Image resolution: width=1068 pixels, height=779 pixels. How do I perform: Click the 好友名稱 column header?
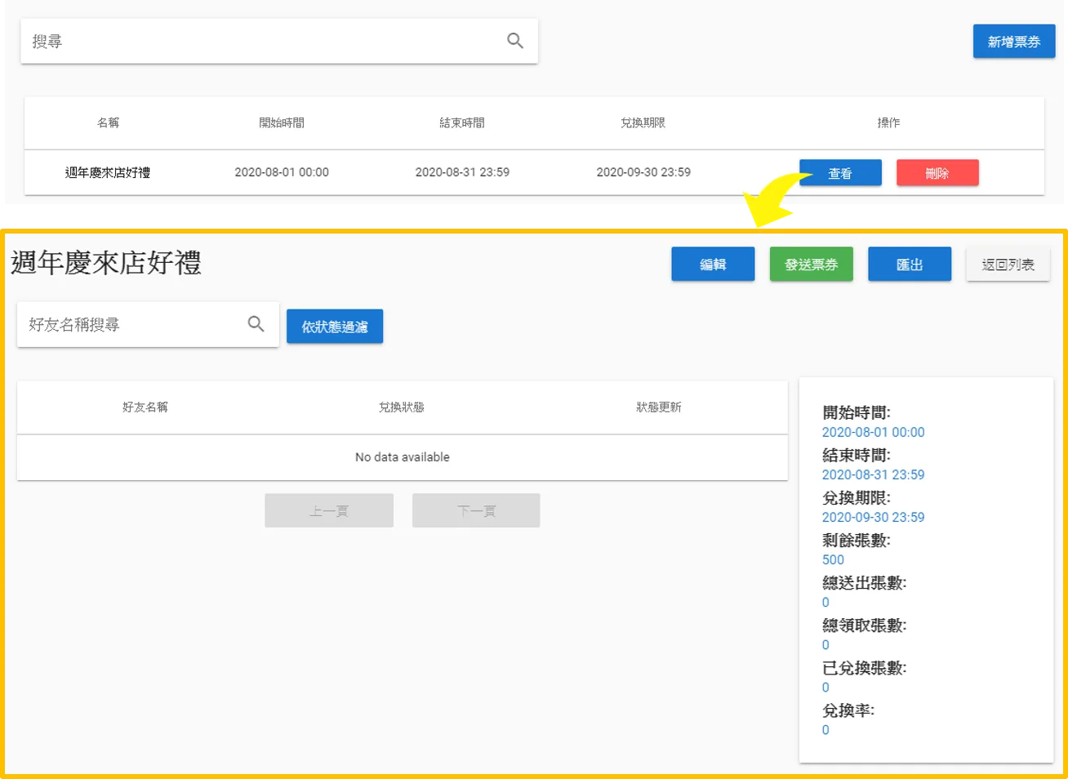[145, 407]
